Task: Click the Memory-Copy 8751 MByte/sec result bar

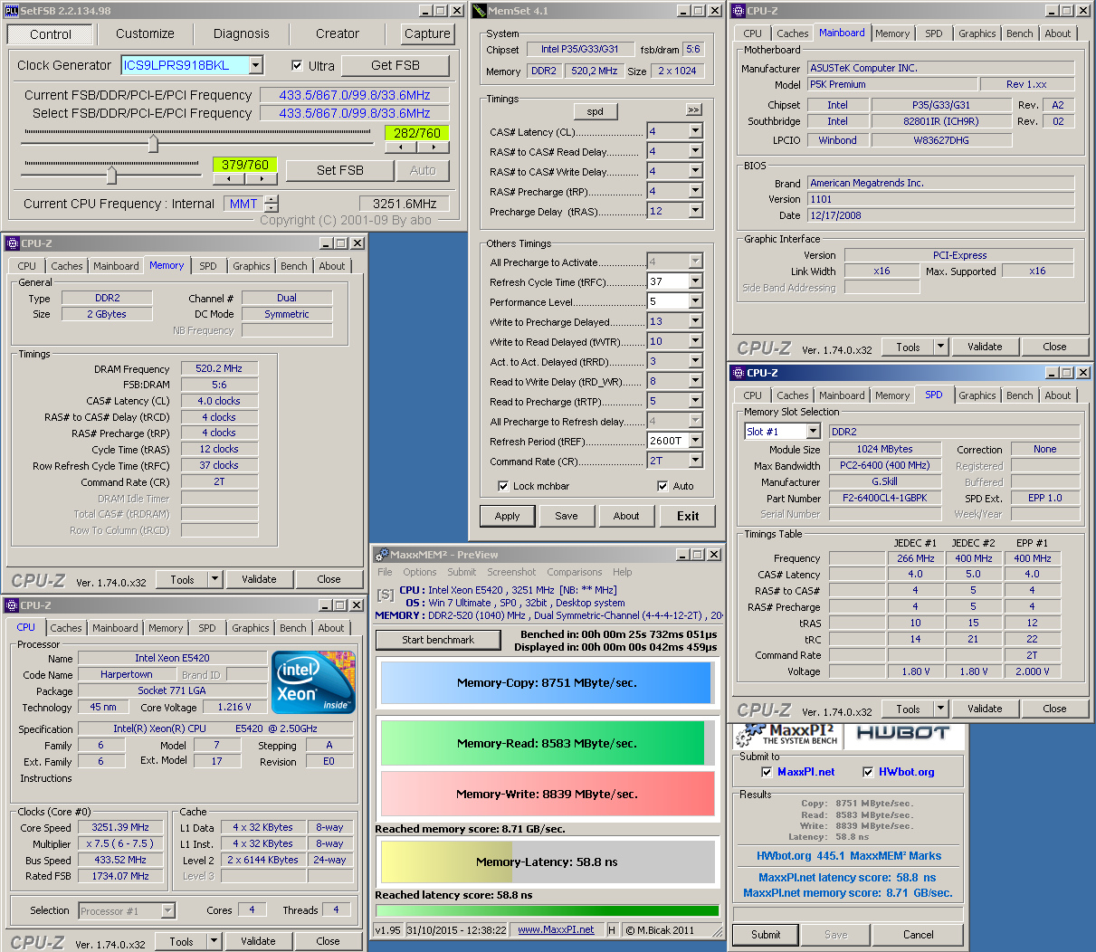Action: click(x=547, y=683)
